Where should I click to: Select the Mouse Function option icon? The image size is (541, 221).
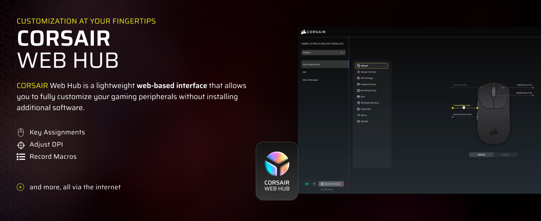tap(358, 72)
